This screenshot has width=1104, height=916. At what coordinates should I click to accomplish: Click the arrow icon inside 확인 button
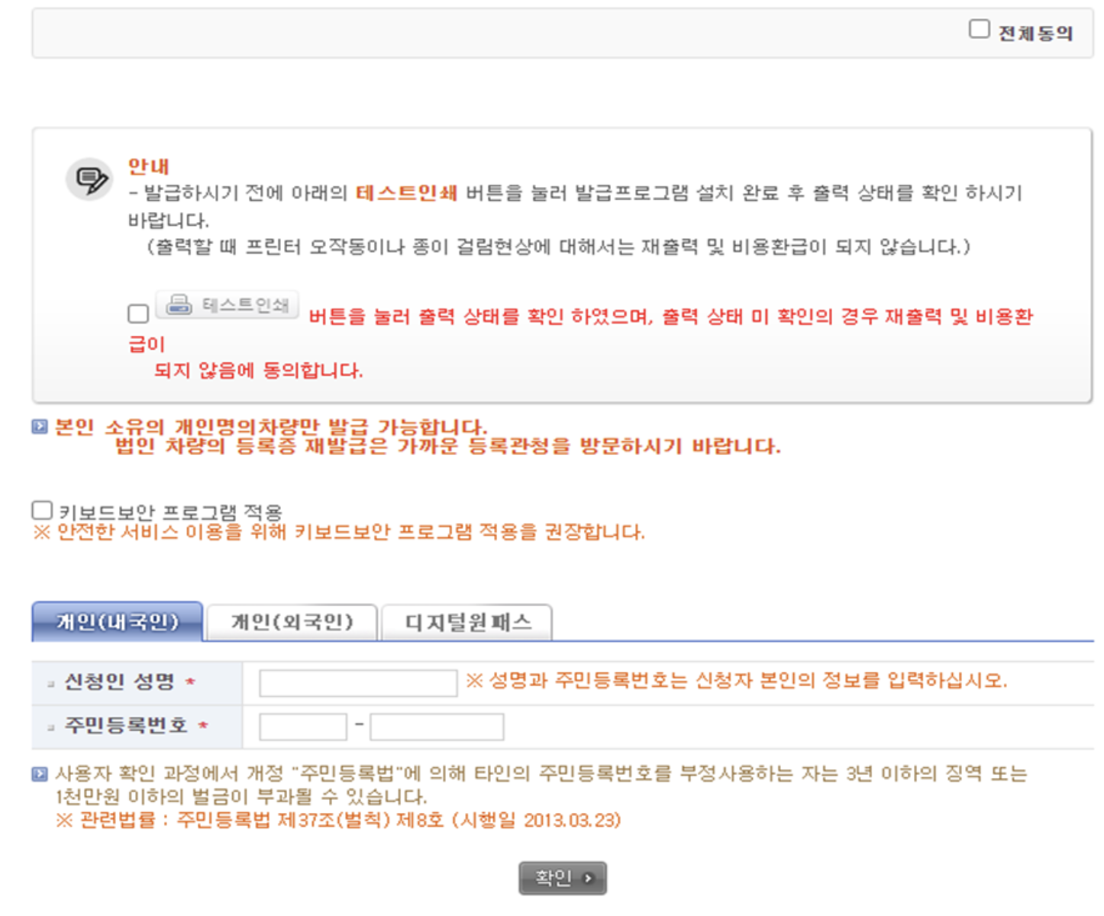(x=586, y=877)
